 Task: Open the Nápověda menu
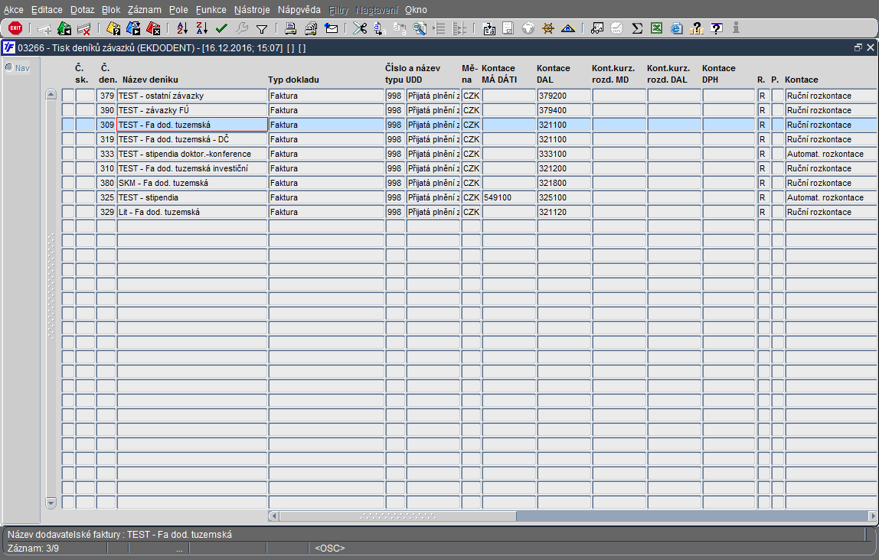[x=299, y=9]
